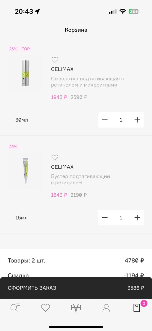The image size is (152, 331).
Task: Open catalog search tab
Action: point(15,308)
